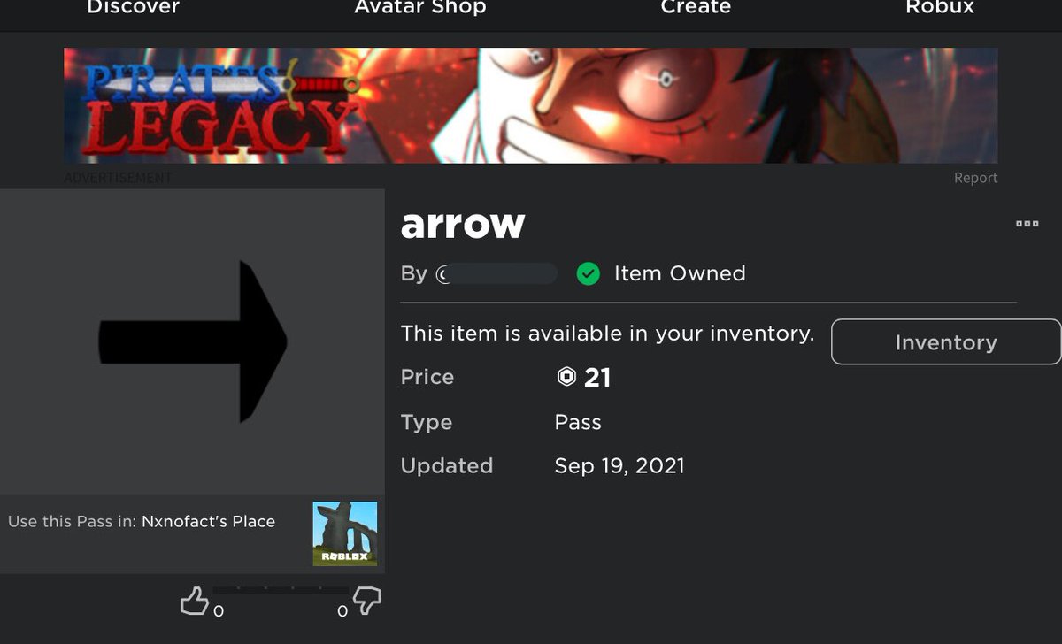Open the Create tab
Screen dimensions: 1062x644
click(x=696, y=8)
